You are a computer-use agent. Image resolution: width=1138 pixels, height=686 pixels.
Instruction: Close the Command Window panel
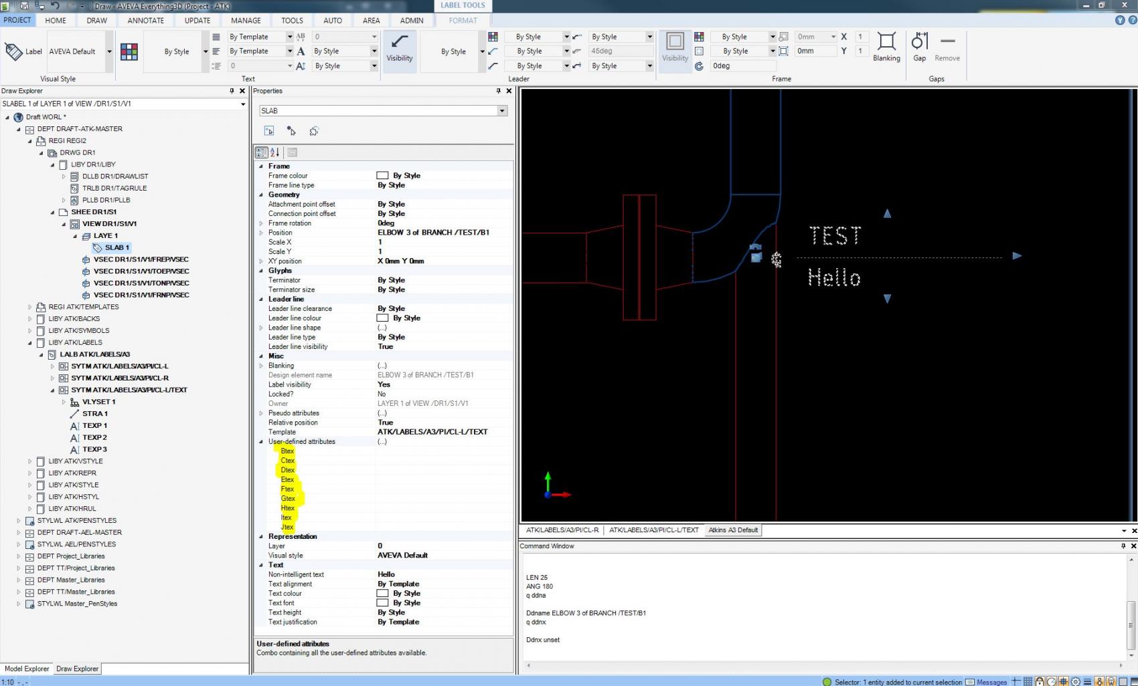1133,546
